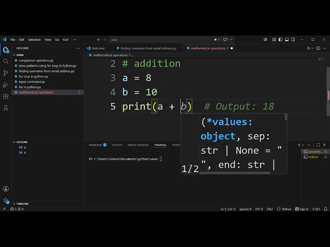Click the title bar search field
This screenshot has height=247, width=330.
pos(160,40)
